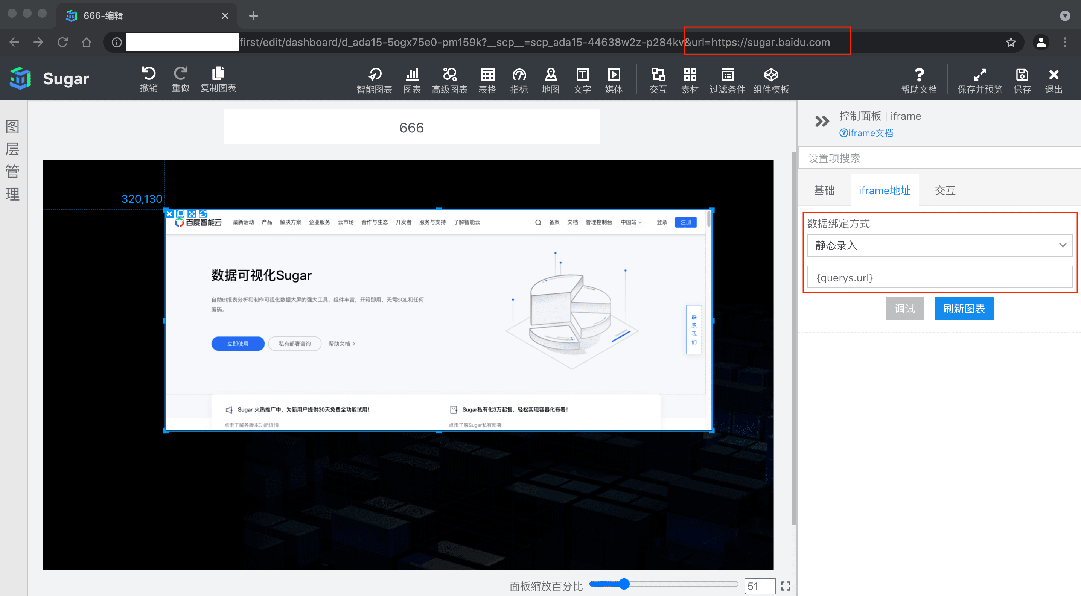The height and width of the screenshot is (596, 1081).
Task: Click 私有部署咨询 button
Action: pos(295,344)
